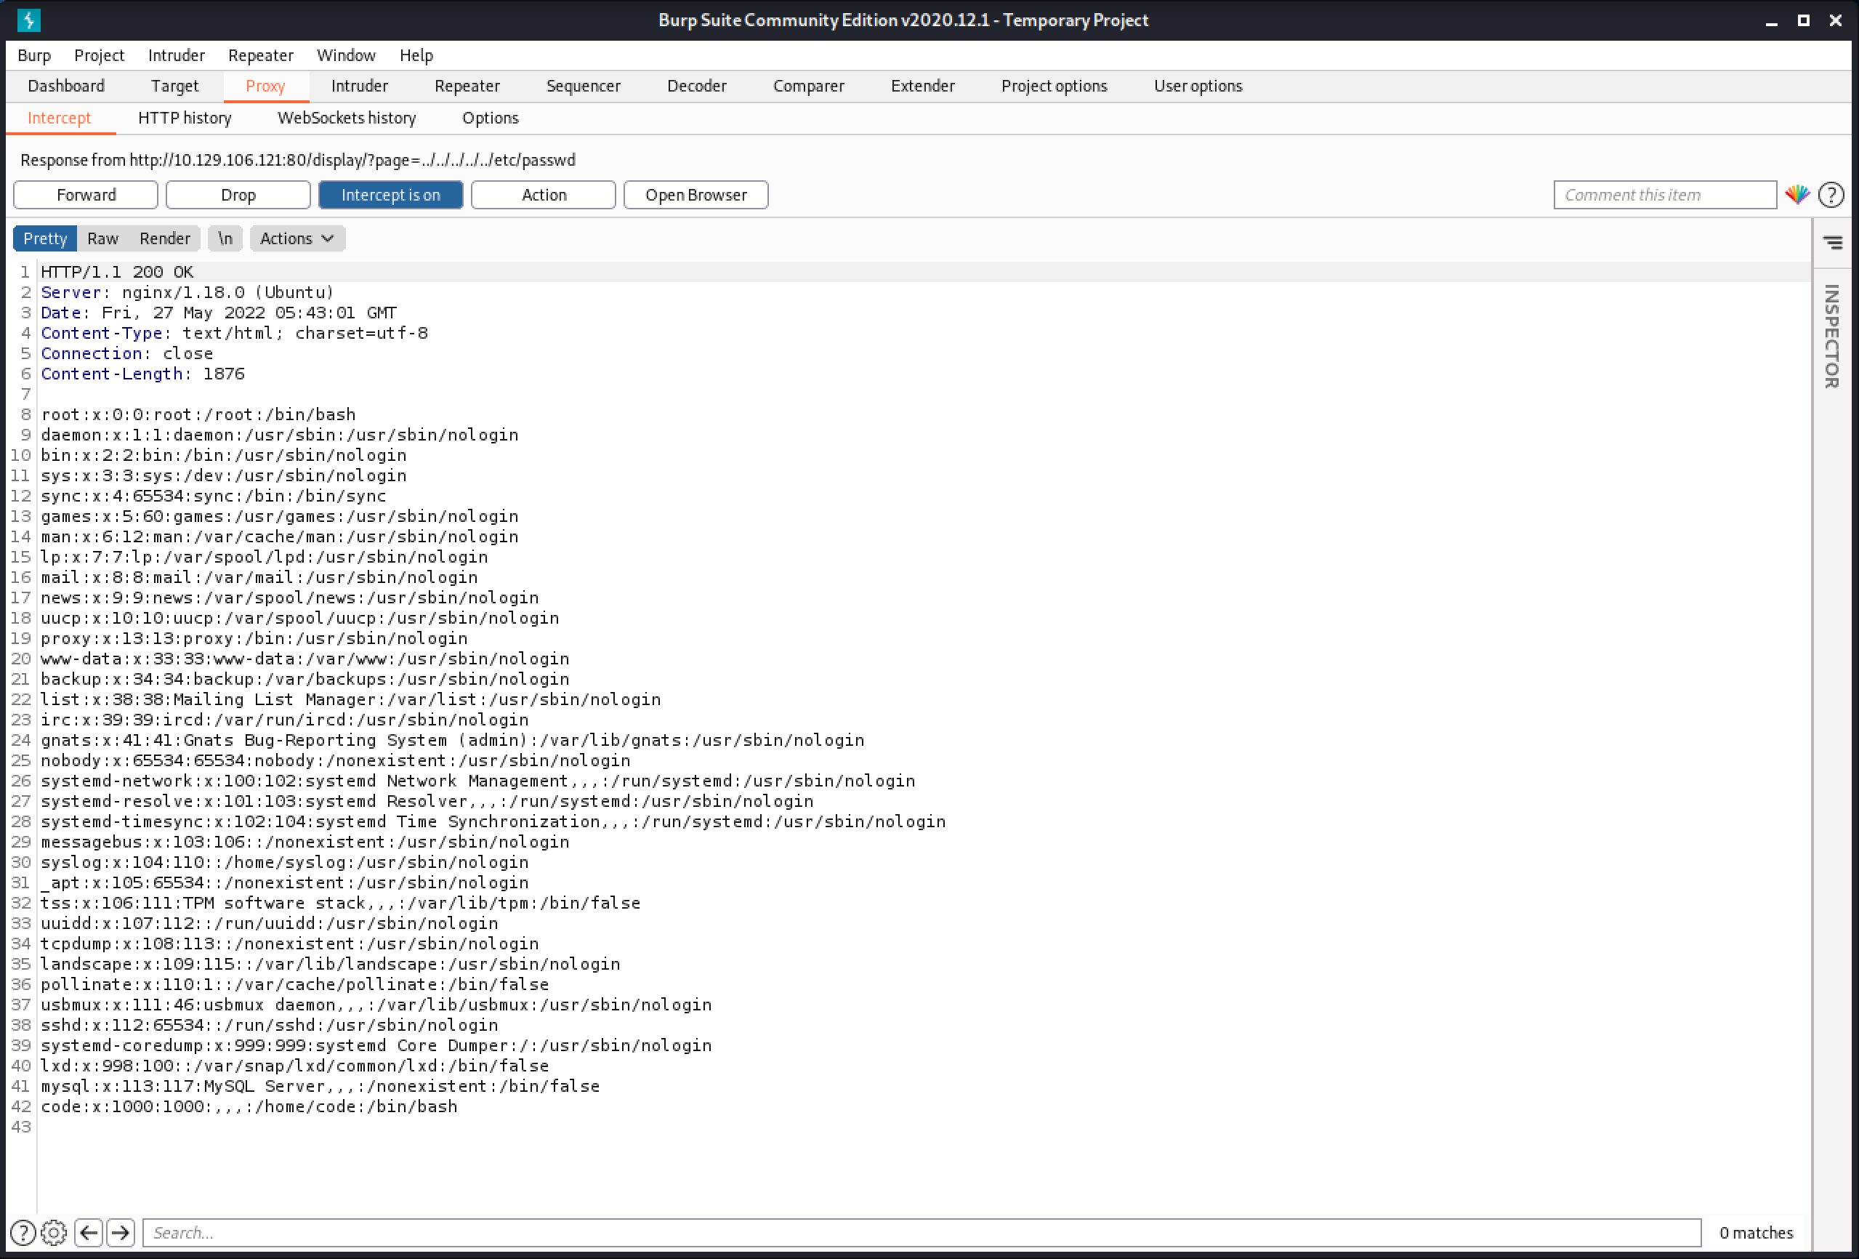Open the highlight color picker icon
Image resolution: width=1859 pixels, height=1259 pixels.
pyautogui.click(x=1797, y=194)
